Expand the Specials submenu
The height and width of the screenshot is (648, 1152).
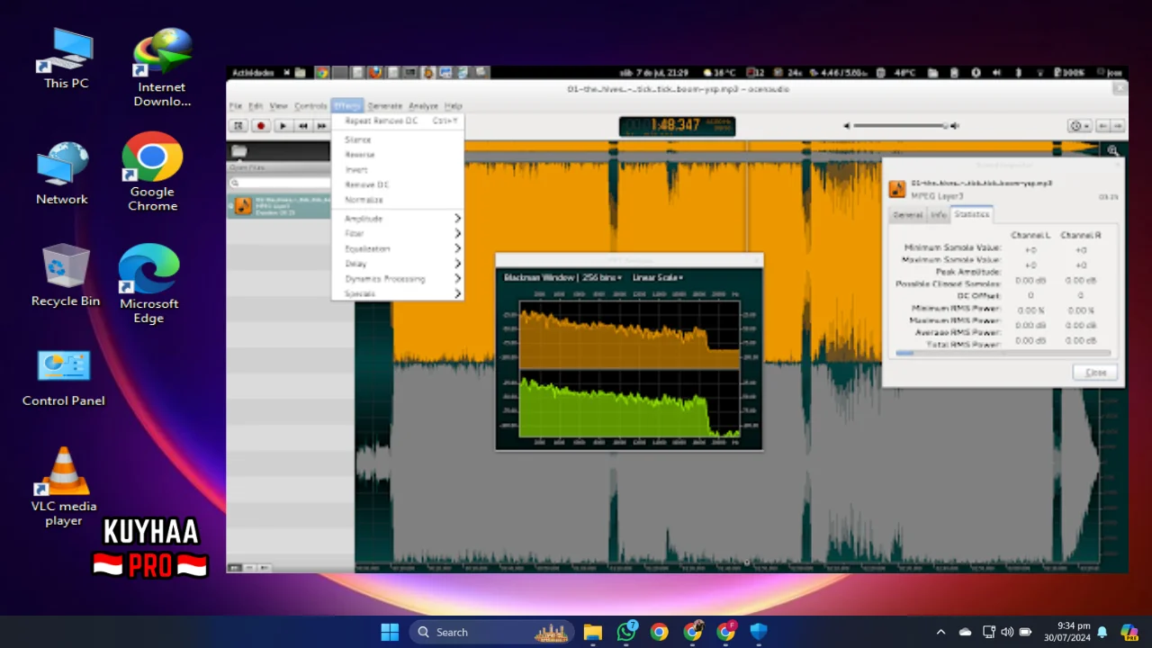point(397,293)
